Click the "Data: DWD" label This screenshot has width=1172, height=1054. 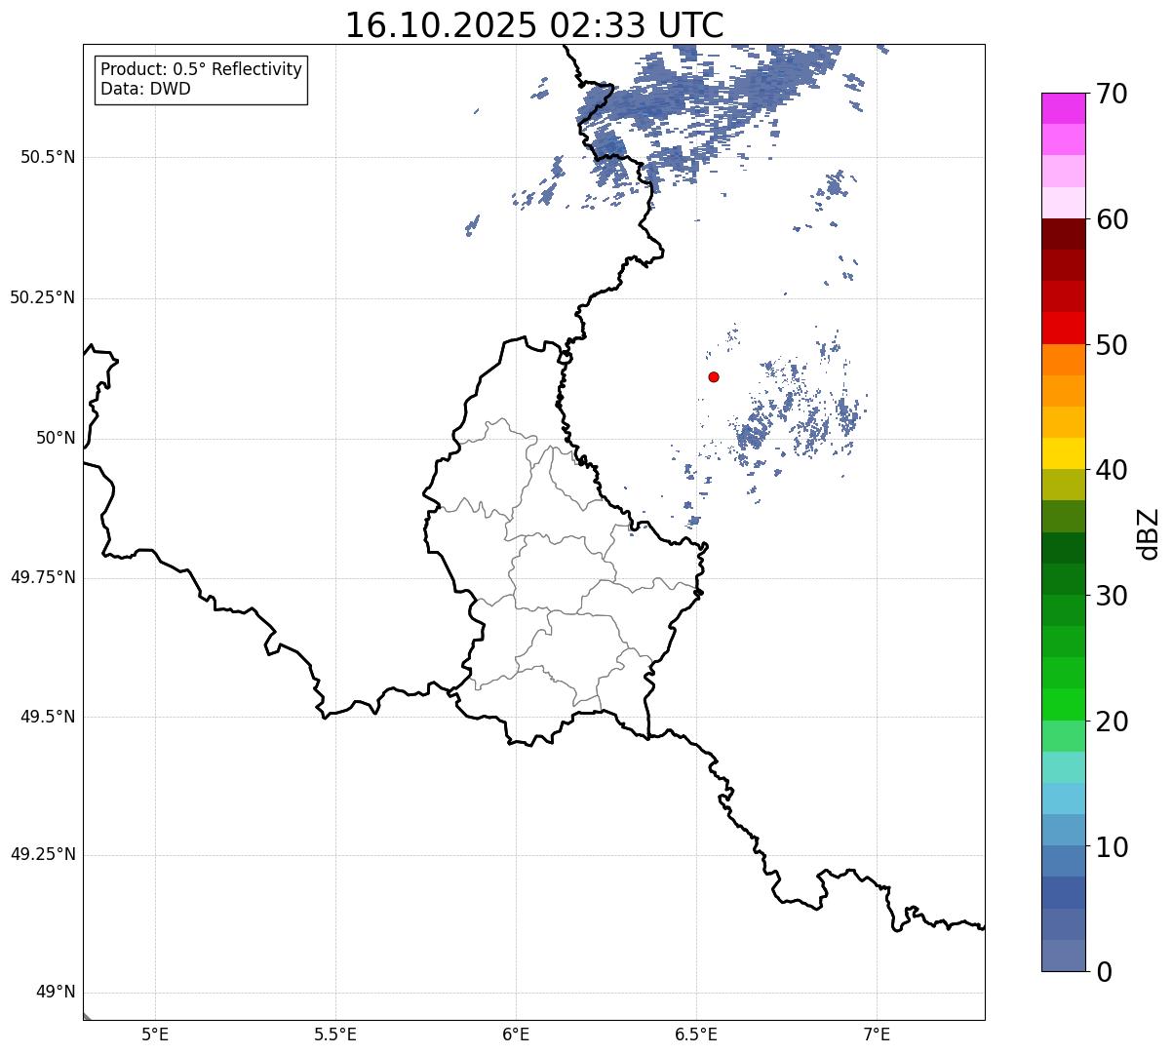tap(145, 89)
